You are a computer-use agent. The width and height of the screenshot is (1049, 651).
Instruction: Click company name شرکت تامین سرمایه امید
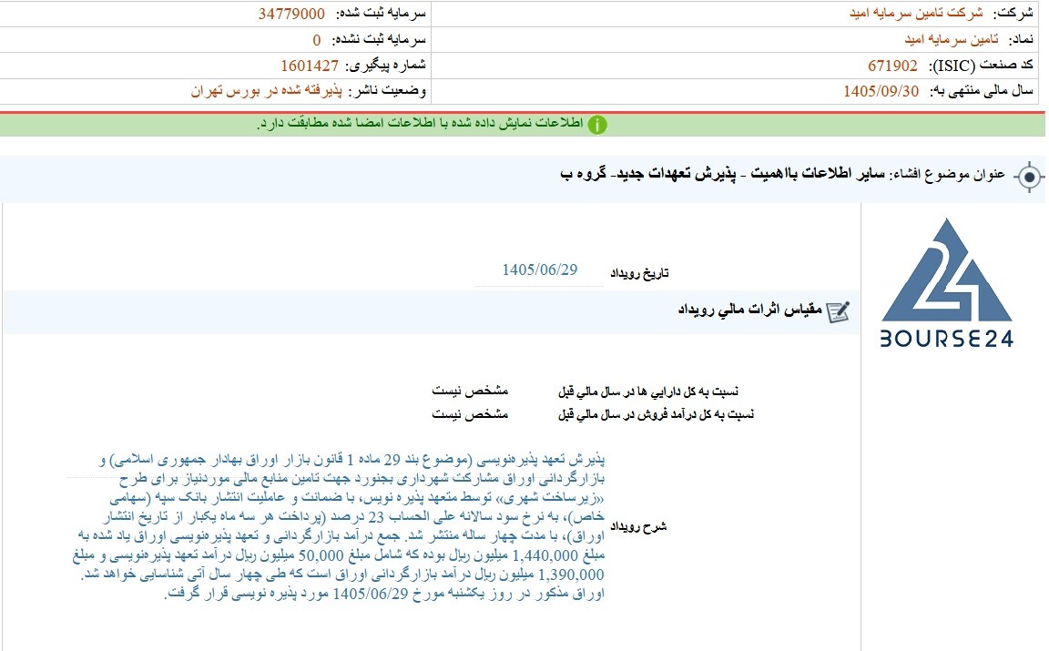tap(916, 14)
